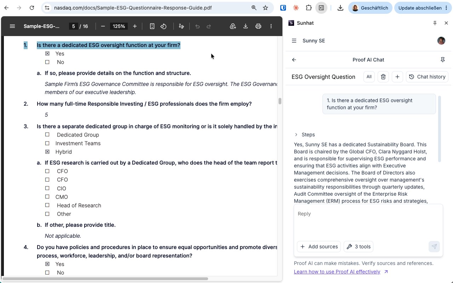The height and width of the screenshot is (283, 453).
Task: Open the PDF viewer sidebar menu
Action: point(12,26)
